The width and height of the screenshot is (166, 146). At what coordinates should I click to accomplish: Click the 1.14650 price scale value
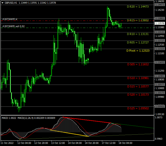[x=160, y=1]
